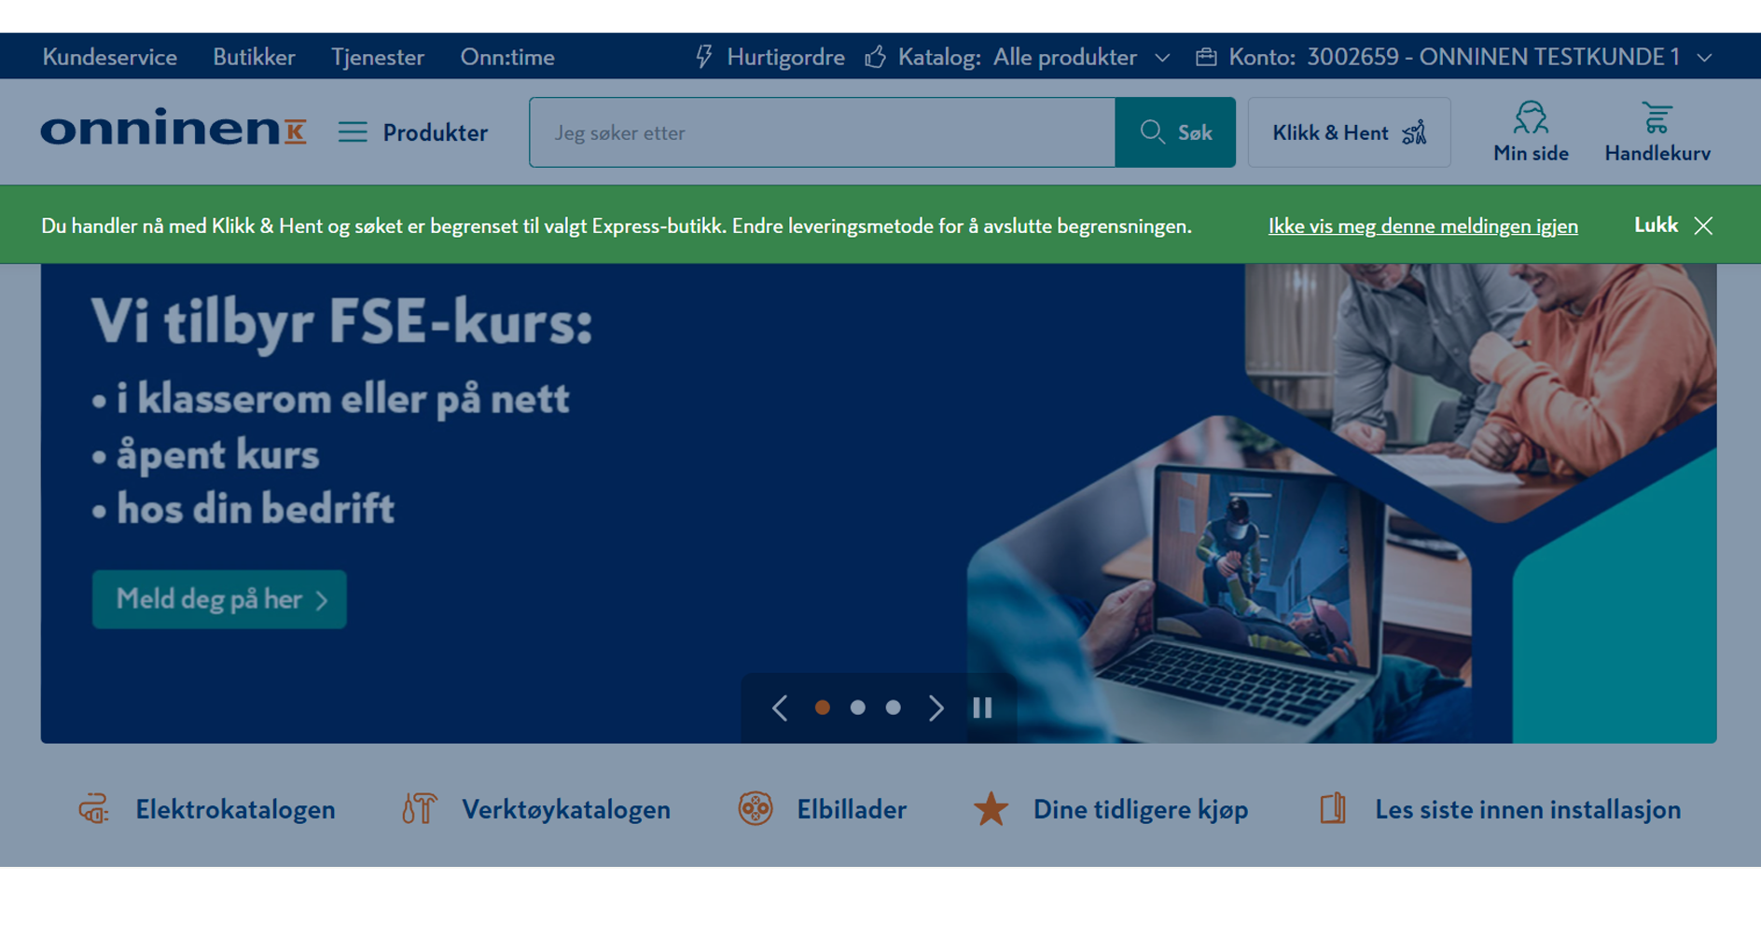Click the lightning bolt Hurtigordre icon

[x=704, y=57]
